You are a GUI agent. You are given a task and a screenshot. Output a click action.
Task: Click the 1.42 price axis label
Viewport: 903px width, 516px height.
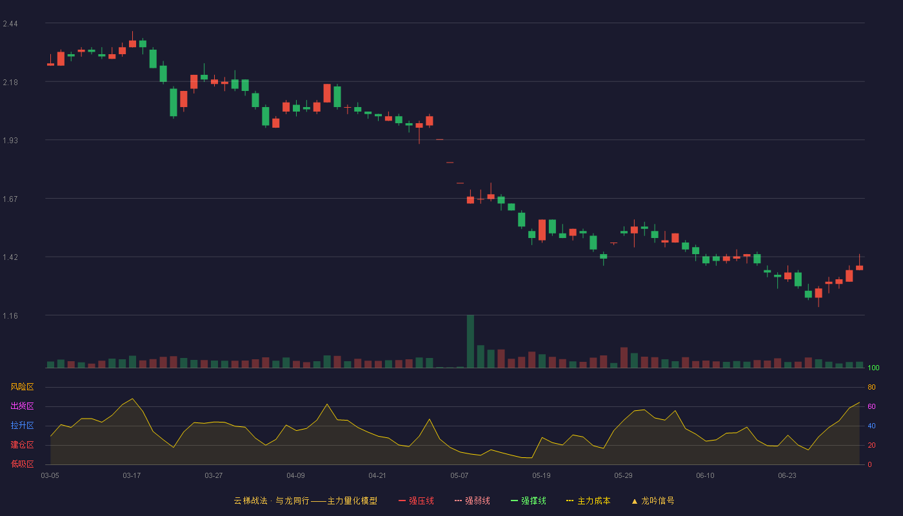(x=10, y=257)
